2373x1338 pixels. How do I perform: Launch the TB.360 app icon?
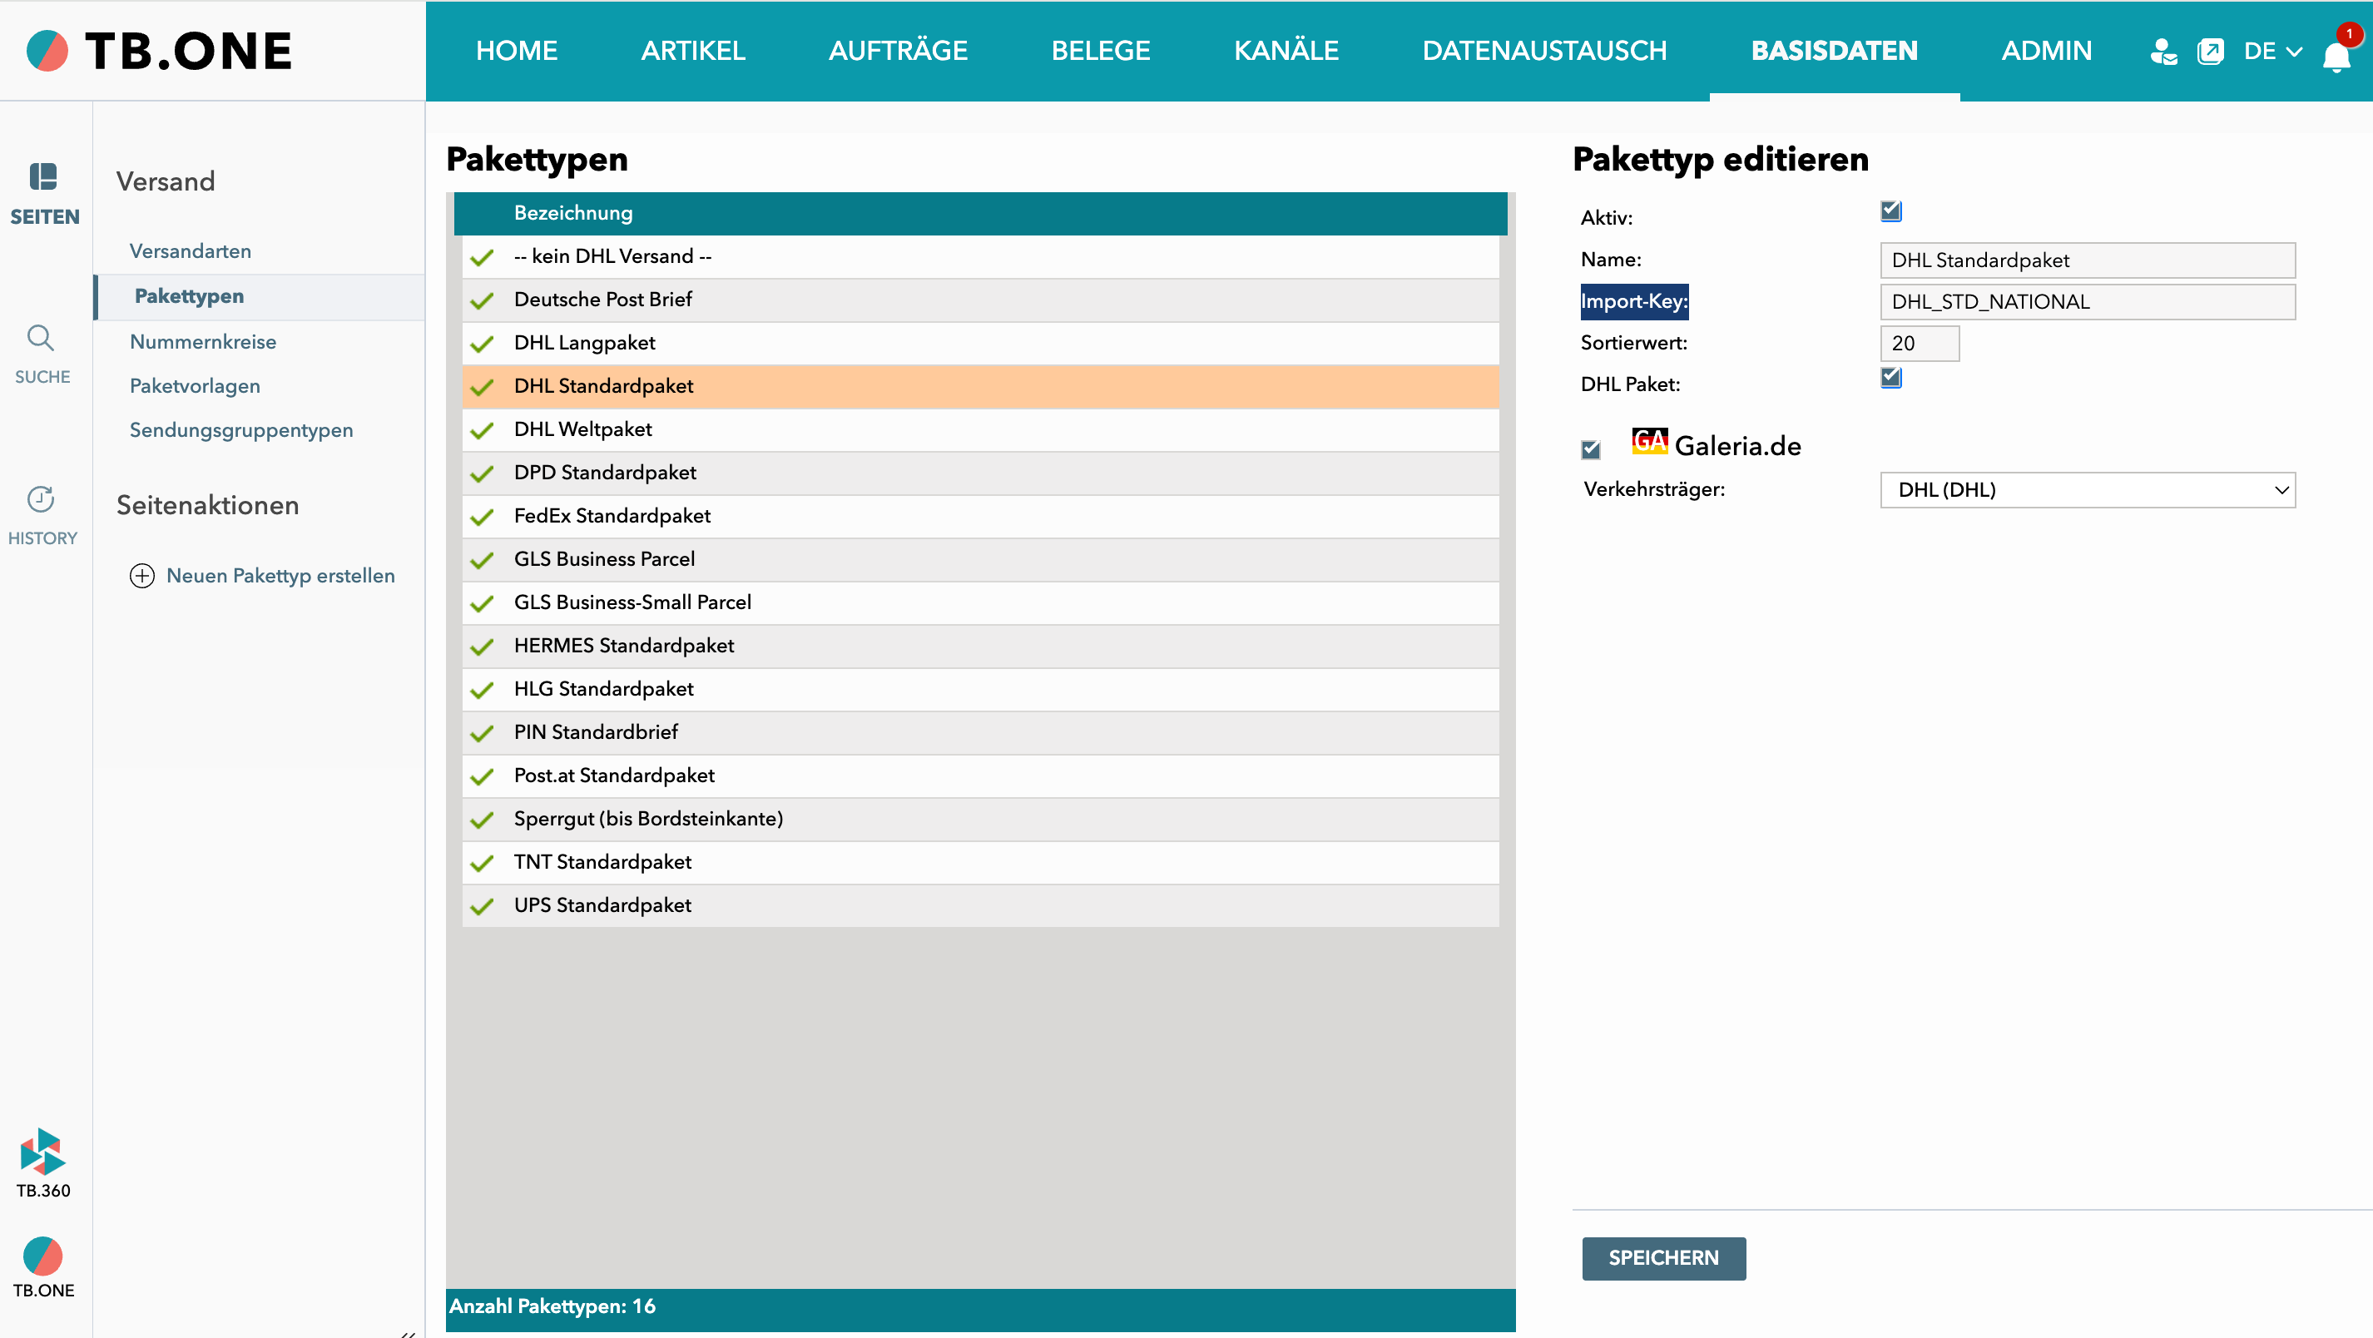click(42, 1151)
